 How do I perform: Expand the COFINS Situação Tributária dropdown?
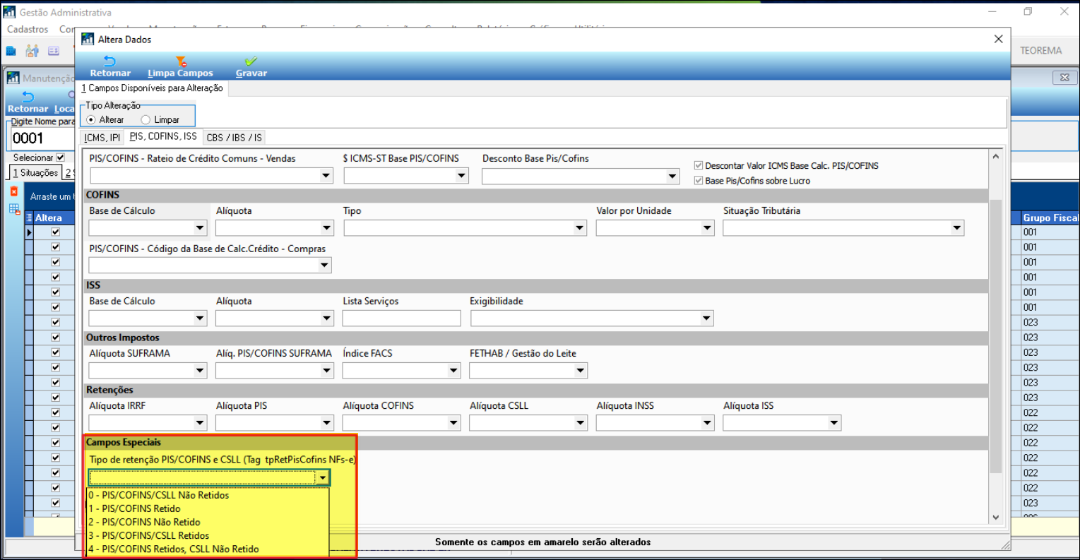tap(956, 228)
